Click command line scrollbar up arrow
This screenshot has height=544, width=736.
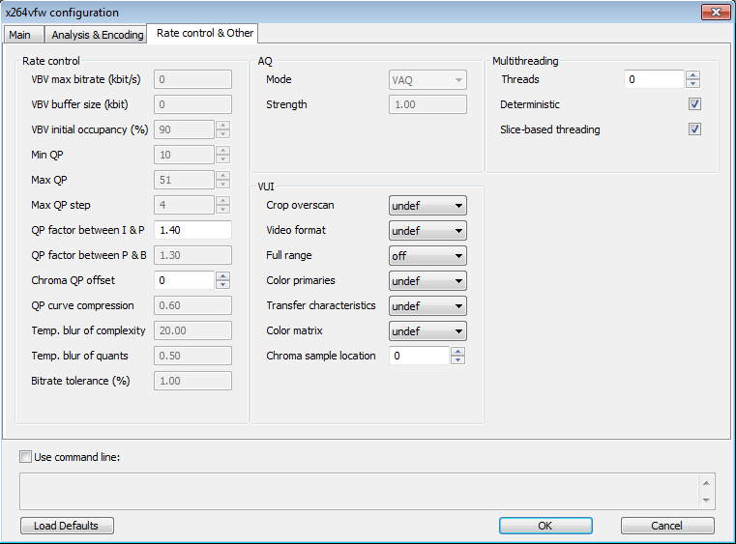tap(706, 482)
